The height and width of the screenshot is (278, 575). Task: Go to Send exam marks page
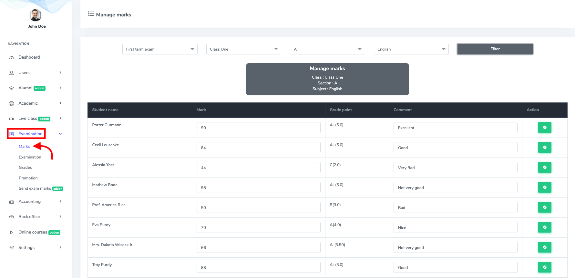35,188
